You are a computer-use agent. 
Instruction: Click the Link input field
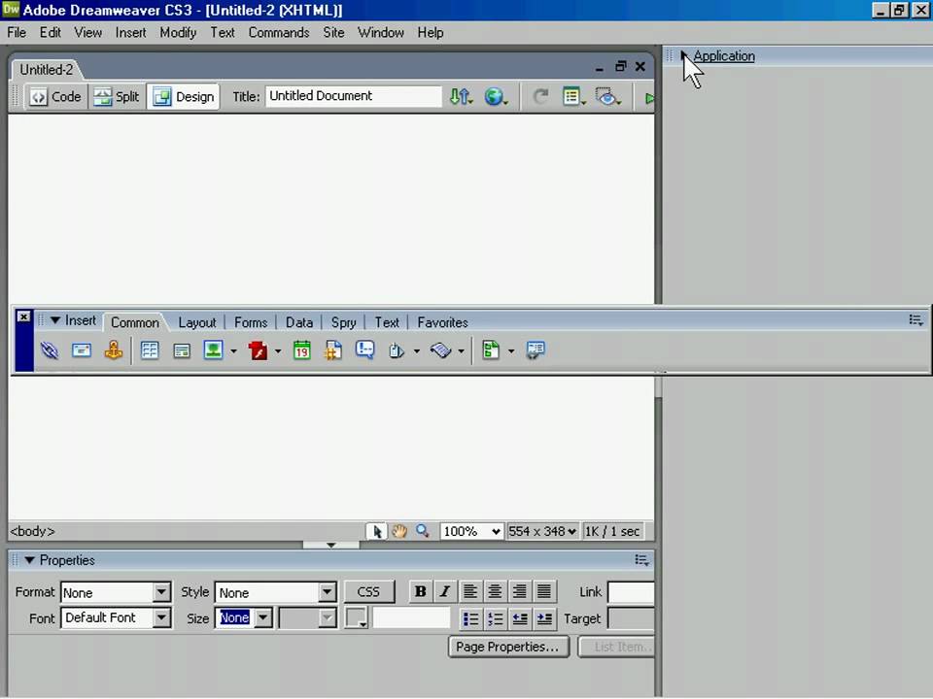coord(631,592)
